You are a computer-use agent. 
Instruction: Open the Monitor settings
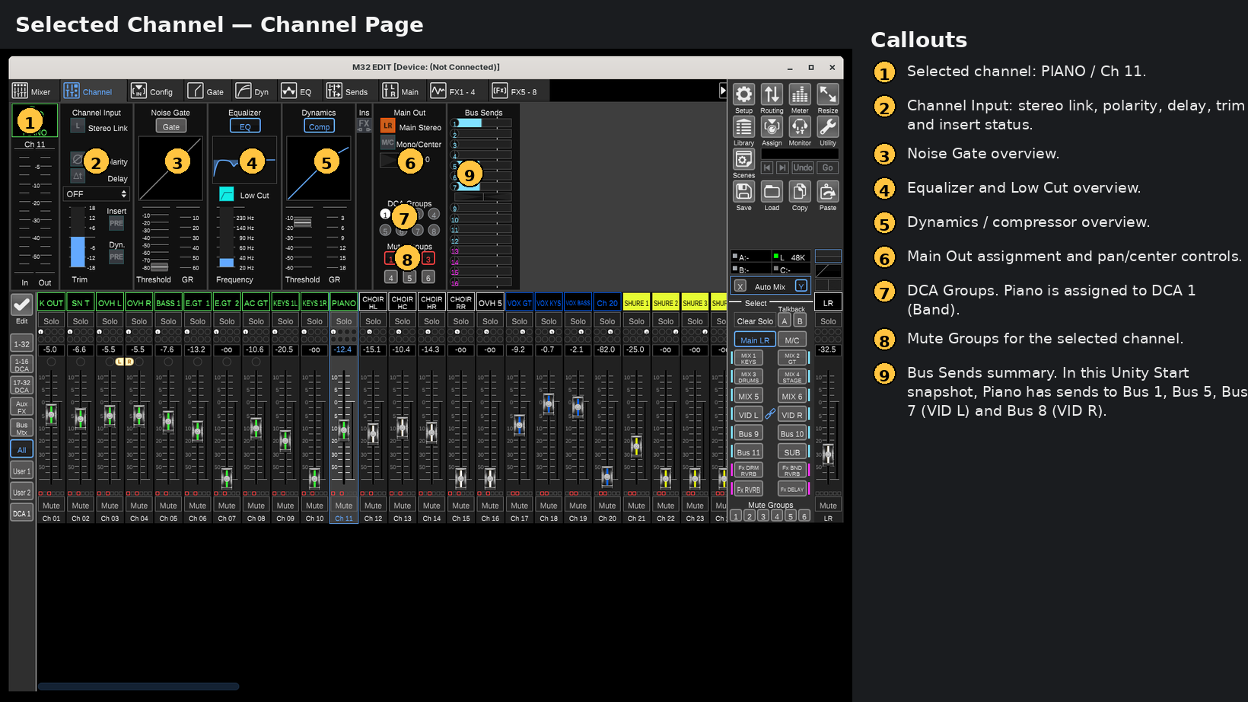(800, 127)
